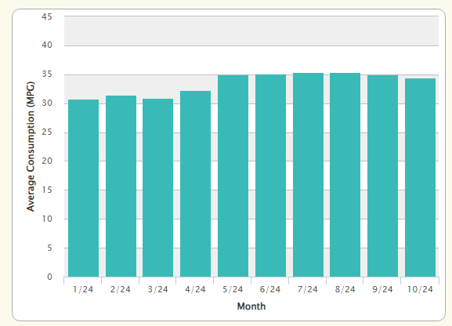
Task: Click the 30 y-axis tick label
Action: [47, 103]
